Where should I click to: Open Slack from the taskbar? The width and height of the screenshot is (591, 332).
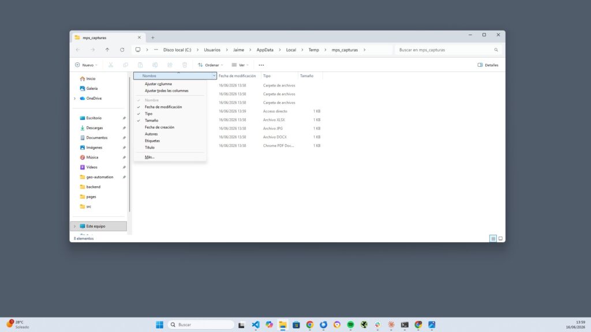(377, 325)
